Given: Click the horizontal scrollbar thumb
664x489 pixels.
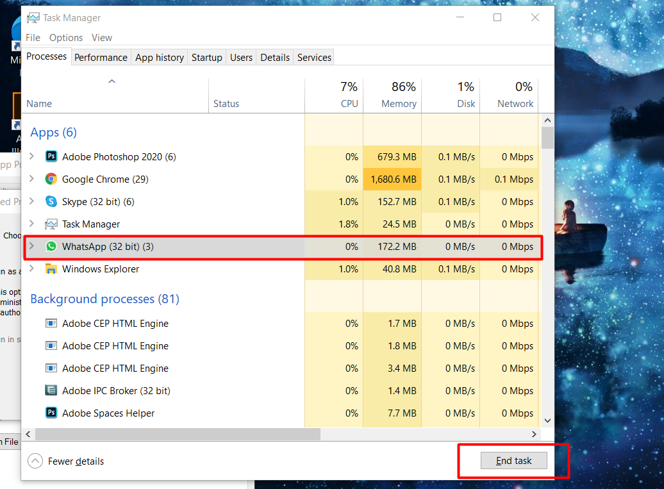Looking at the screenshot, I should [178, 434].
